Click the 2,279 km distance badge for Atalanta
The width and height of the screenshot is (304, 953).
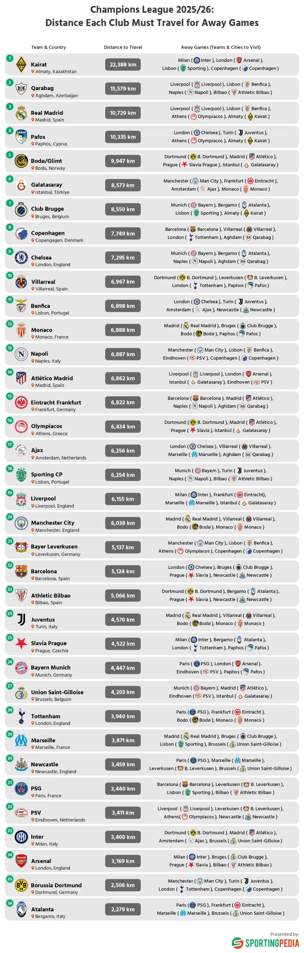[x=123, y=909]
